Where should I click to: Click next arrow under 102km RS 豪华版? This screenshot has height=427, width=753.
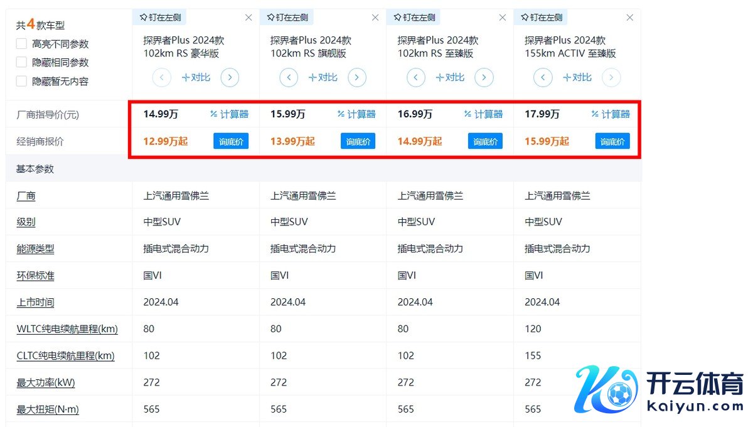click(x=230, y=78)
